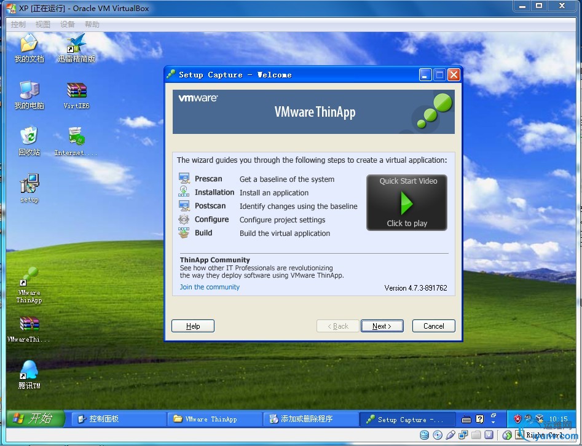Click the language bar help icon
The height and width of the screenshot is (446, 582).
click(x=480, y=420)
